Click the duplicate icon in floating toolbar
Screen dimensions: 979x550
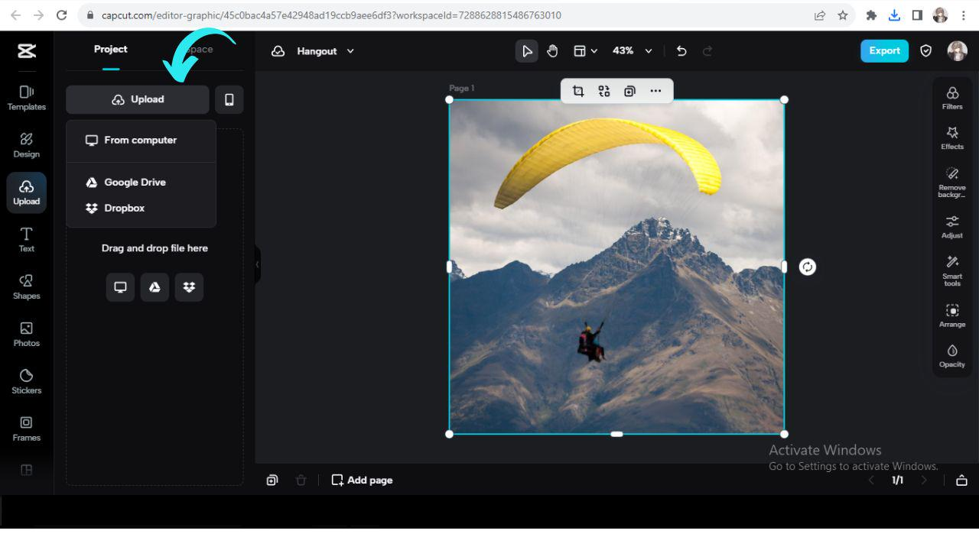[x=629, y=91]
